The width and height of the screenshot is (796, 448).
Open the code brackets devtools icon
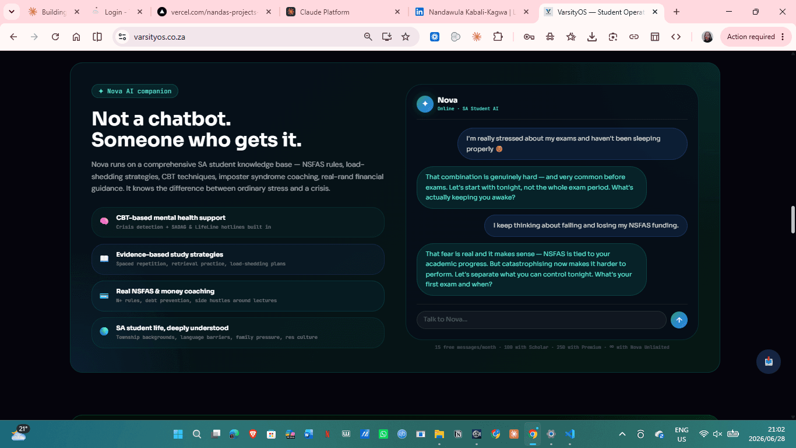(676, 37)
